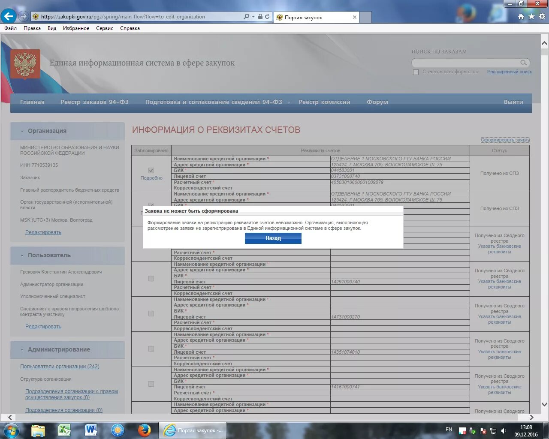Click the Сформировать заявку link
The width and height of the screenshot is (549, 439).
click(505, 140)
